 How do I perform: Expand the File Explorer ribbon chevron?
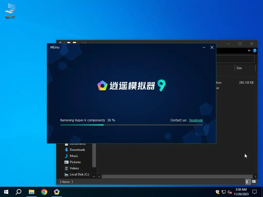click(x=249, y=51)
